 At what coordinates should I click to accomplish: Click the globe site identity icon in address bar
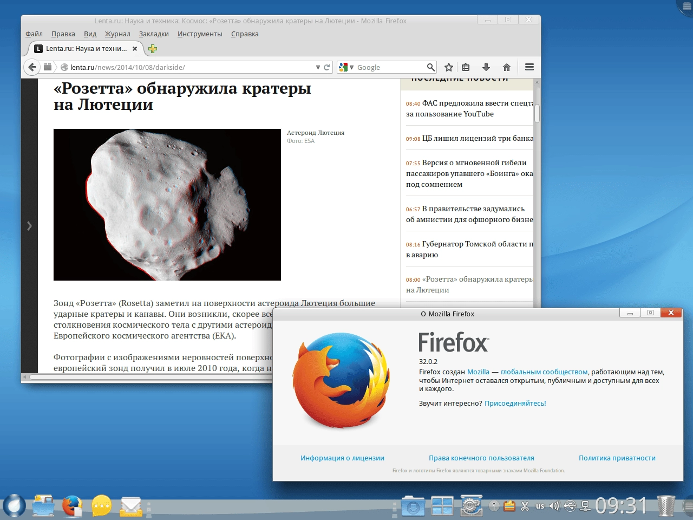64,67
